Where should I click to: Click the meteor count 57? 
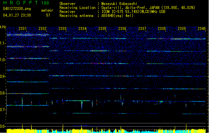[x=48, y=15]
